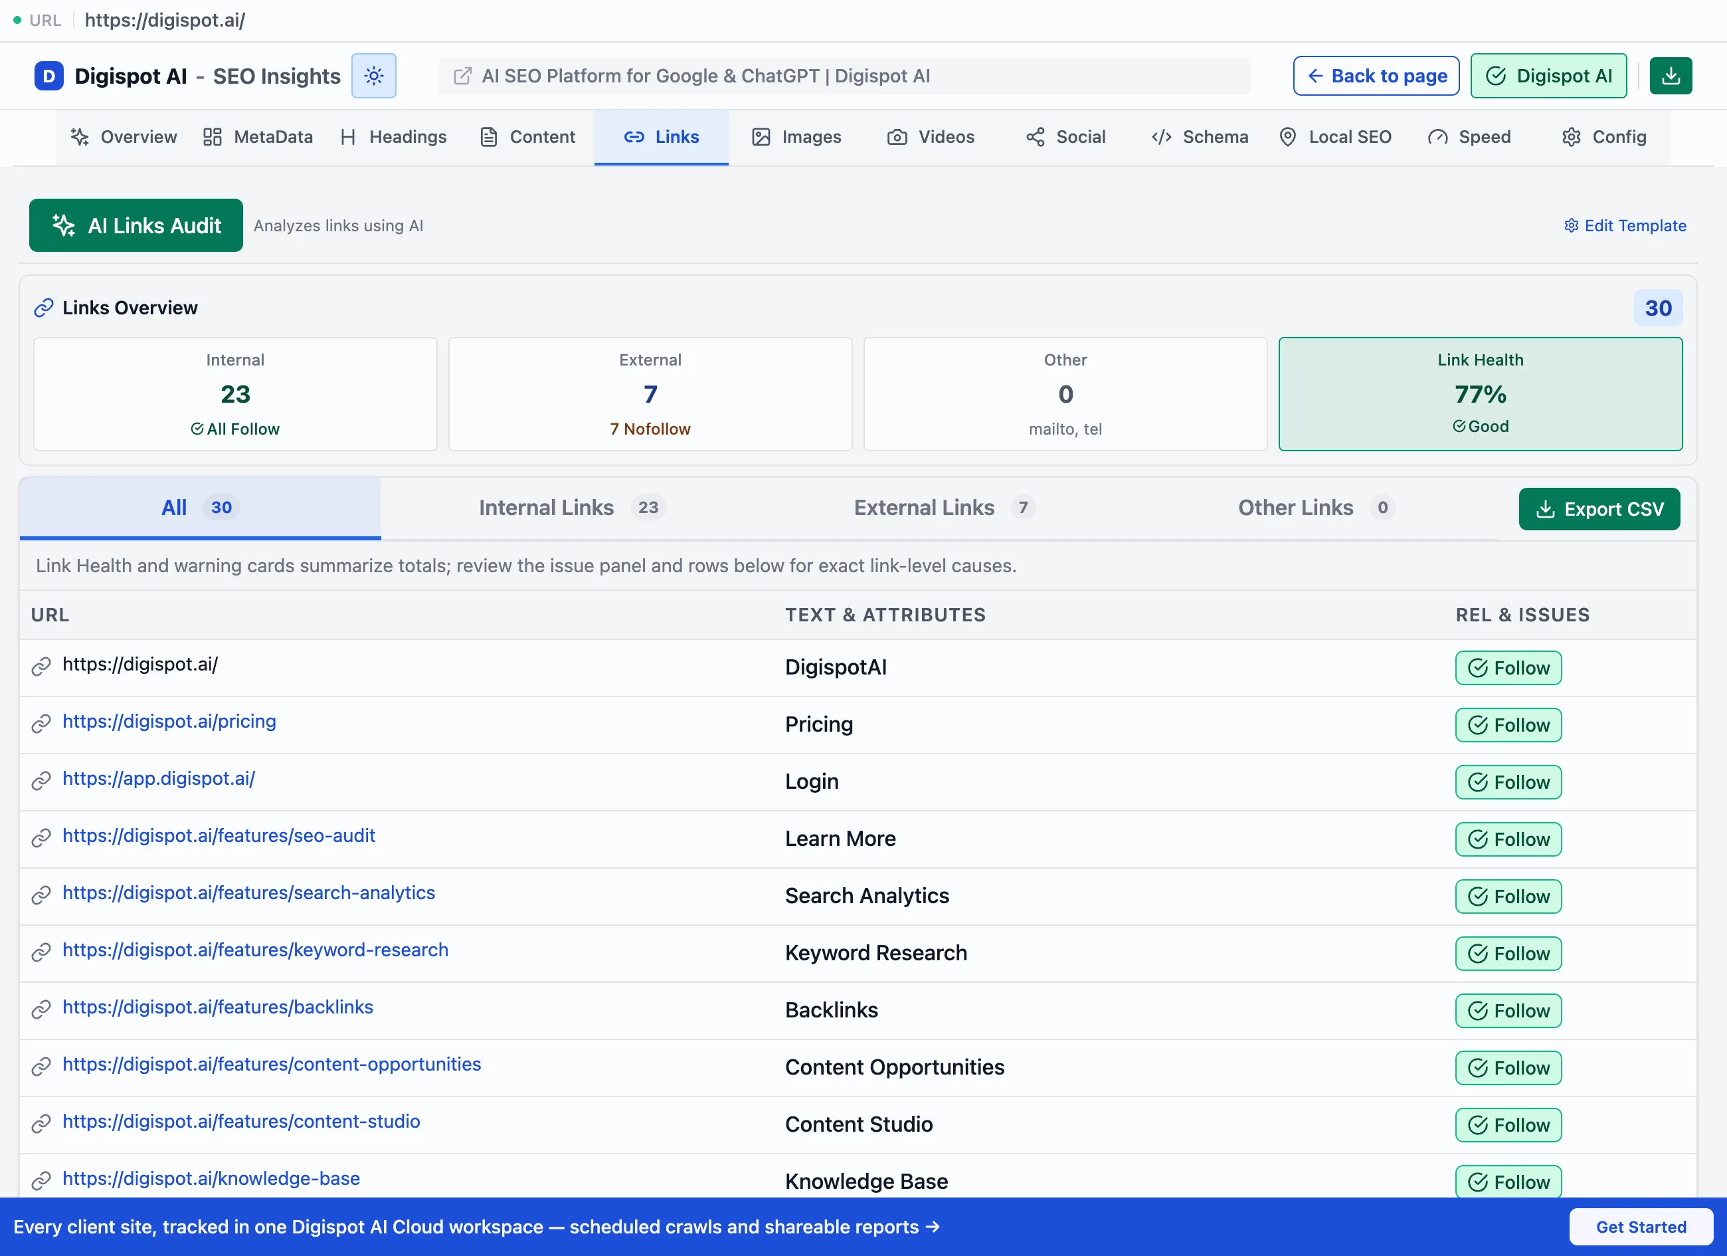Screen dimensions: 1727x1256
Task: Run the AI Links Audit
Action: 136,225
